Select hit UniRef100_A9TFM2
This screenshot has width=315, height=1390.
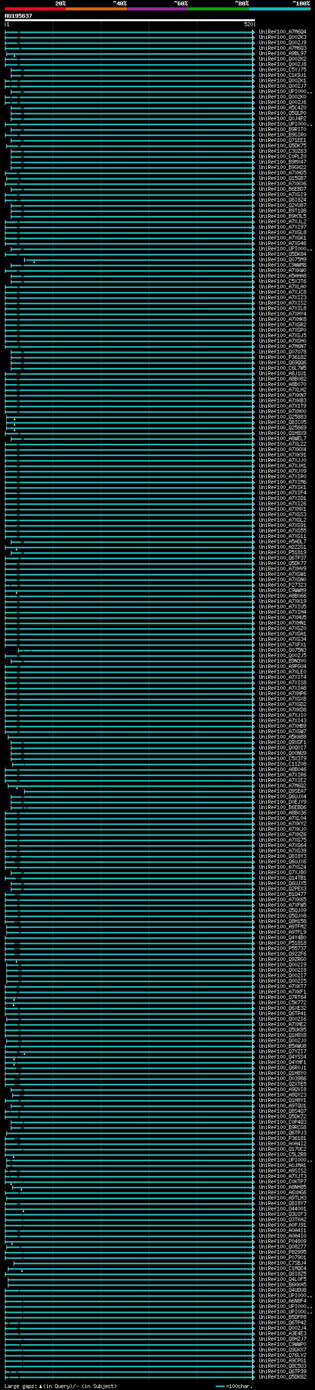tap(283, 927)
